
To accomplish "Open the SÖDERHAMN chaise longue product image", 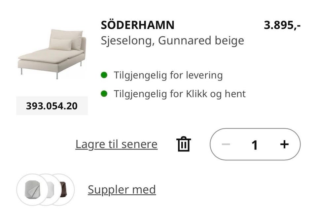I will point(52,54).
